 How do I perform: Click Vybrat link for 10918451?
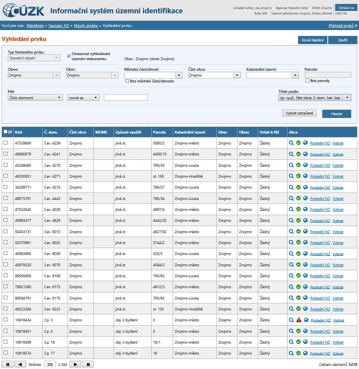click(x=338, y=332)
